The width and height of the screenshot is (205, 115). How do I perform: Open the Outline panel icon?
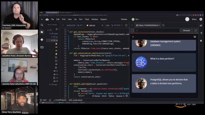click(201, 33)
